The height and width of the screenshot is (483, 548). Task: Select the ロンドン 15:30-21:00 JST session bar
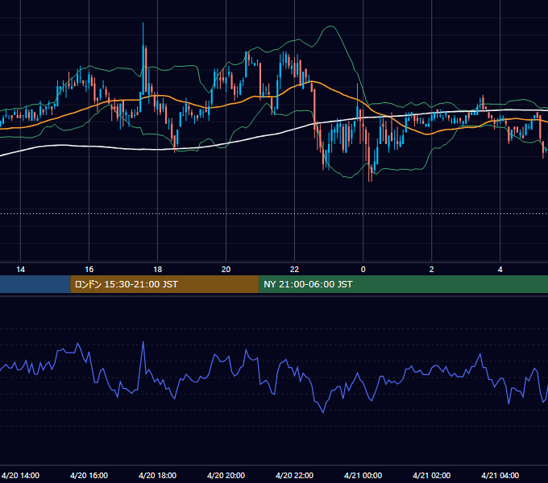[164, 284]
